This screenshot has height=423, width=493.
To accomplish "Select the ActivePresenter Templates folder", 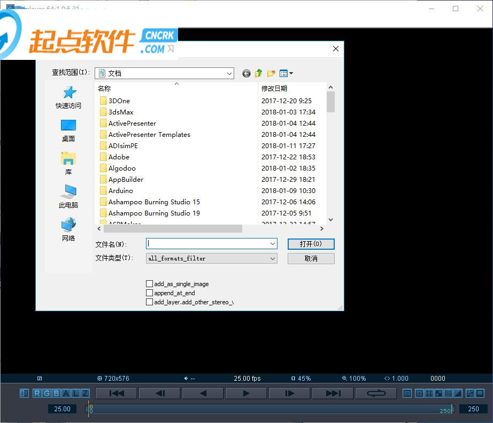I will [145, 135].
